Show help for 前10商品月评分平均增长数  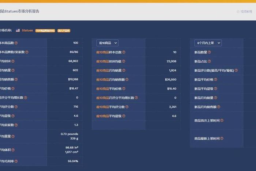[136, 98]
